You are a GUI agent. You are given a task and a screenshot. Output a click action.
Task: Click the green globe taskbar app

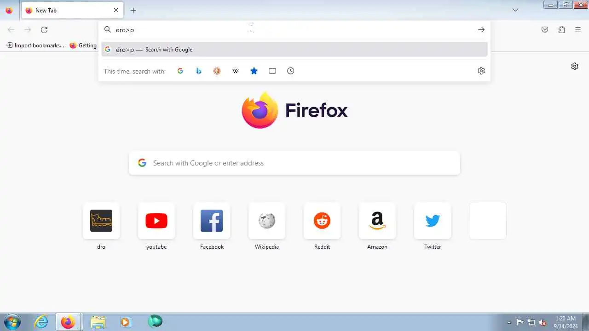click(x=155, y=322)
